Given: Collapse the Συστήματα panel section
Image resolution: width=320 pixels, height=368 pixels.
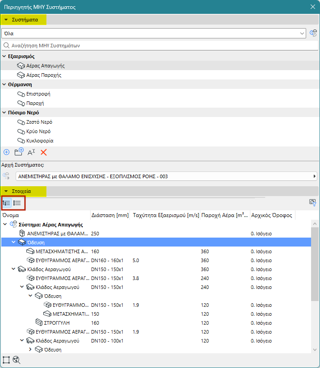Looking at the screenshot, I should pyautogui.click(x=6, y=20).
